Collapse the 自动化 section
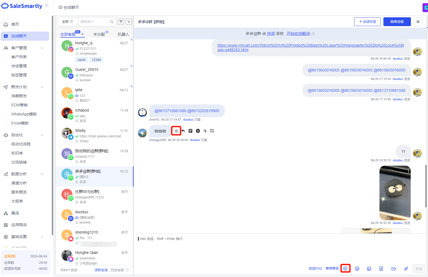This screenshot has width=428, height=277. 42,135
